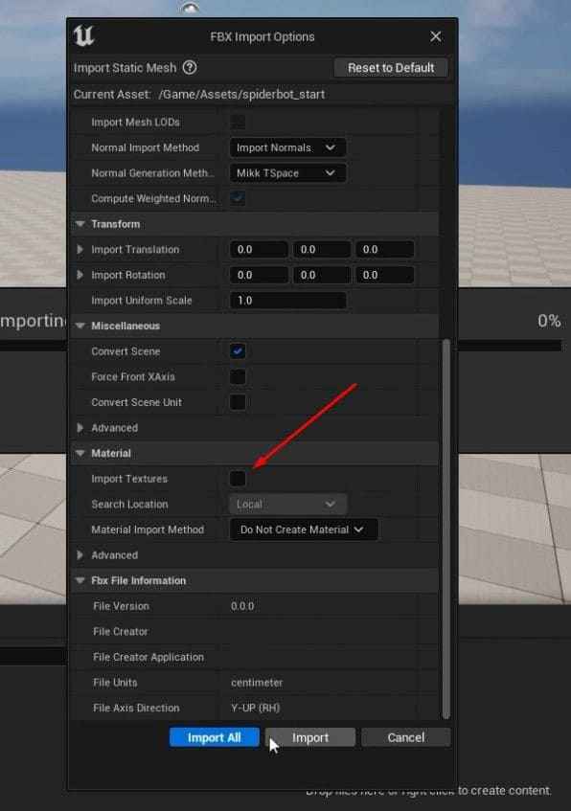571x811 pixels.
Task: Open Normal Generation Method dropdown
Action: (287, 173)
